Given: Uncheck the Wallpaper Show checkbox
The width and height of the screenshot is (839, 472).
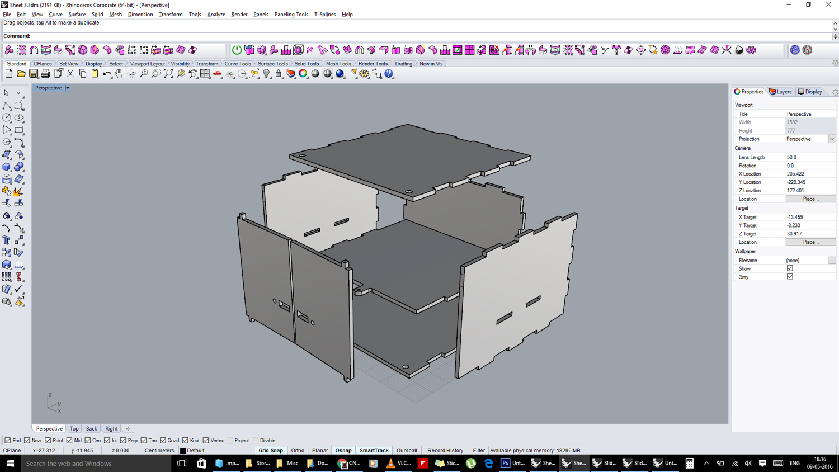Looking at the screenshot, I should click(790, 268).
